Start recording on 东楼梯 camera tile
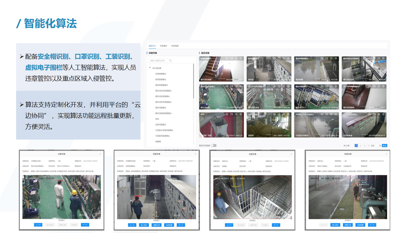418x233 pixels. coord(232,58)
